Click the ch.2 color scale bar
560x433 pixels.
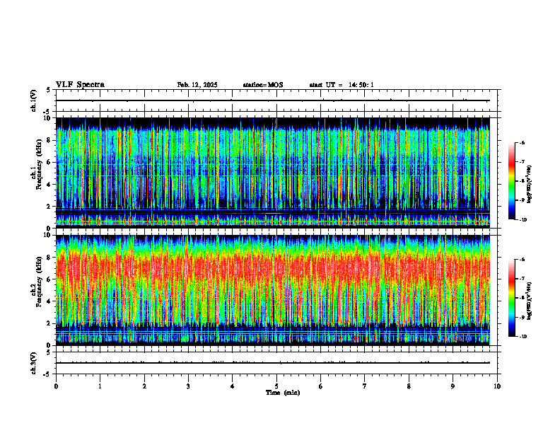pyautogui.click(x=512, y=298)
